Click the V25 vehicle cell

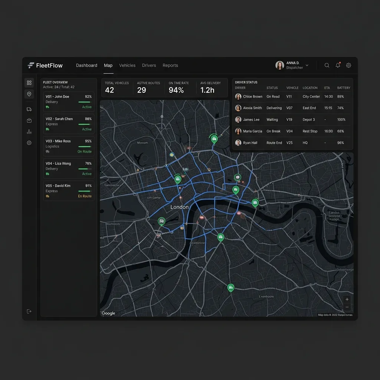coord(289,143)
